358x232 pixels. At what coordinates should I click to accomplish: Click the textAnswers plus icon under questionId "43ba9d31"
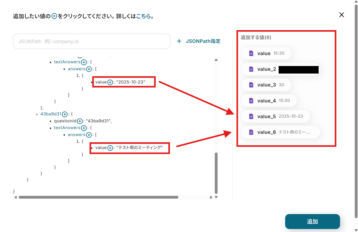pos(84,128)
